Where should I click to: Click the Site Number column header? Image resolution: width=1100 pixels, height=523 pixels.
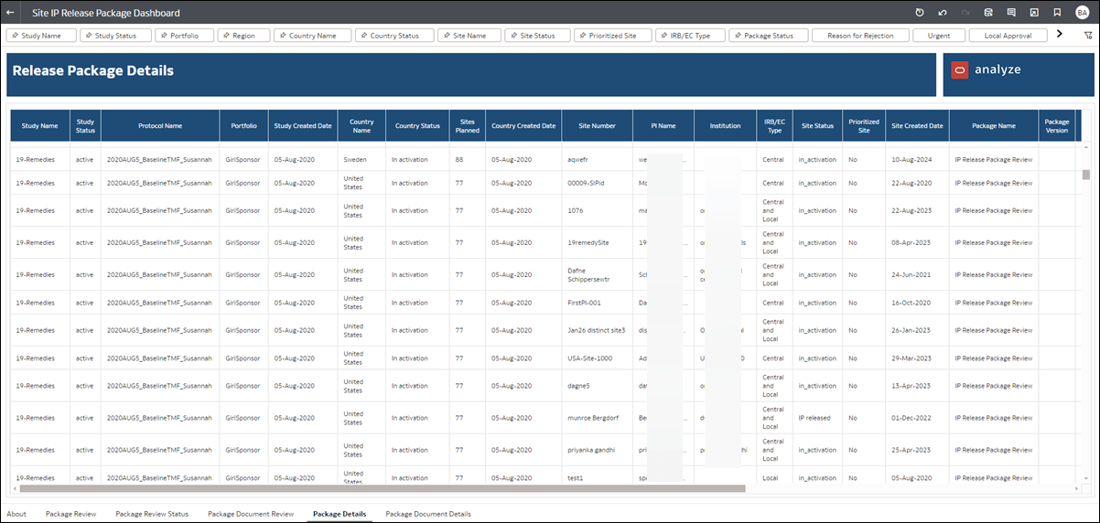(x=598, y=126)
